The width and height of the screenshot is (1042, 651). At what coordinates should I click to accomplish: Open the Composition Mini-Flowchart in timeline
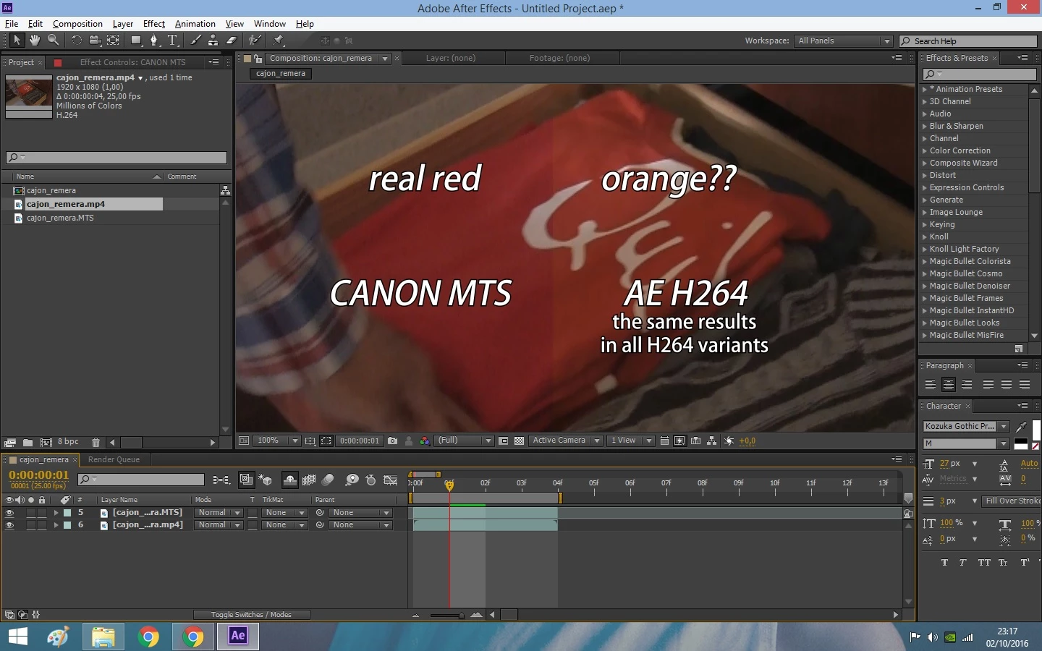(221, 480)
